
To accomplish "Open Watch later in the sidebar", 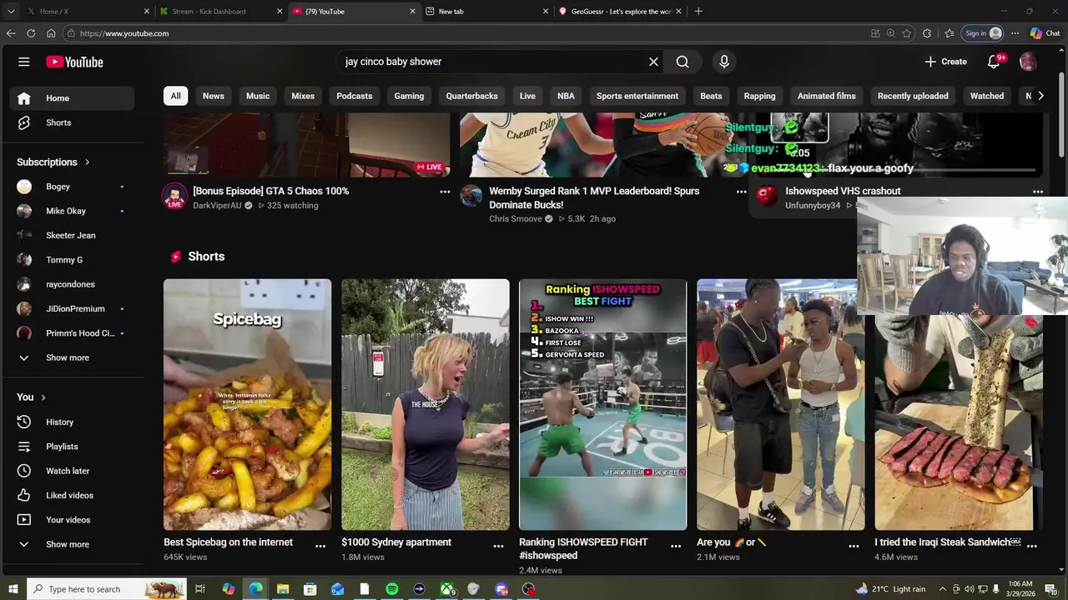I will pos(72,471).
